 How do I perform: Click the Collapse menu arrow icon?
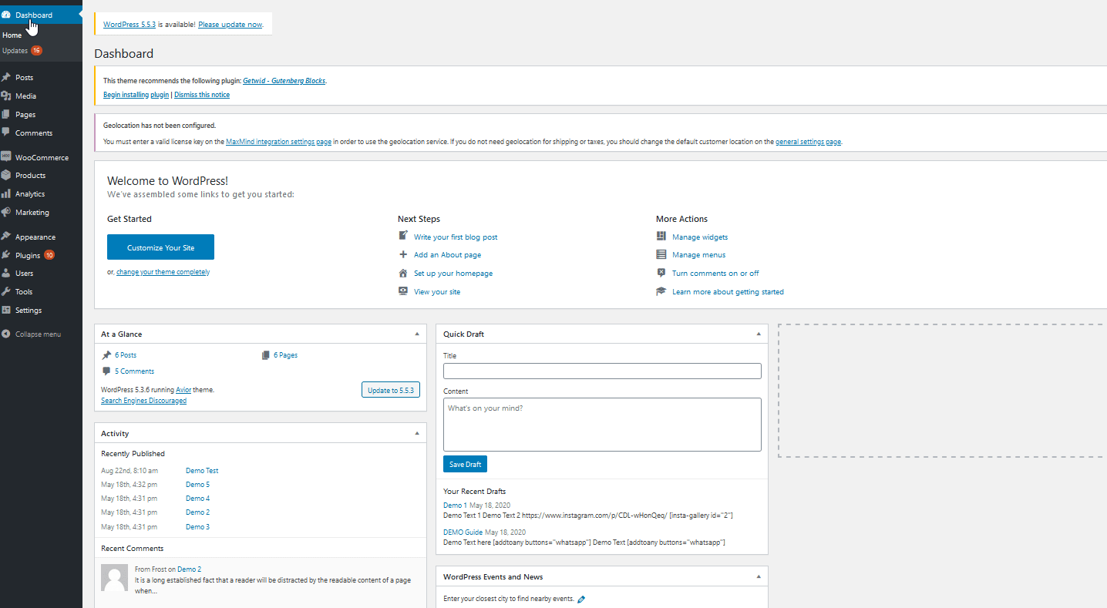6,334
